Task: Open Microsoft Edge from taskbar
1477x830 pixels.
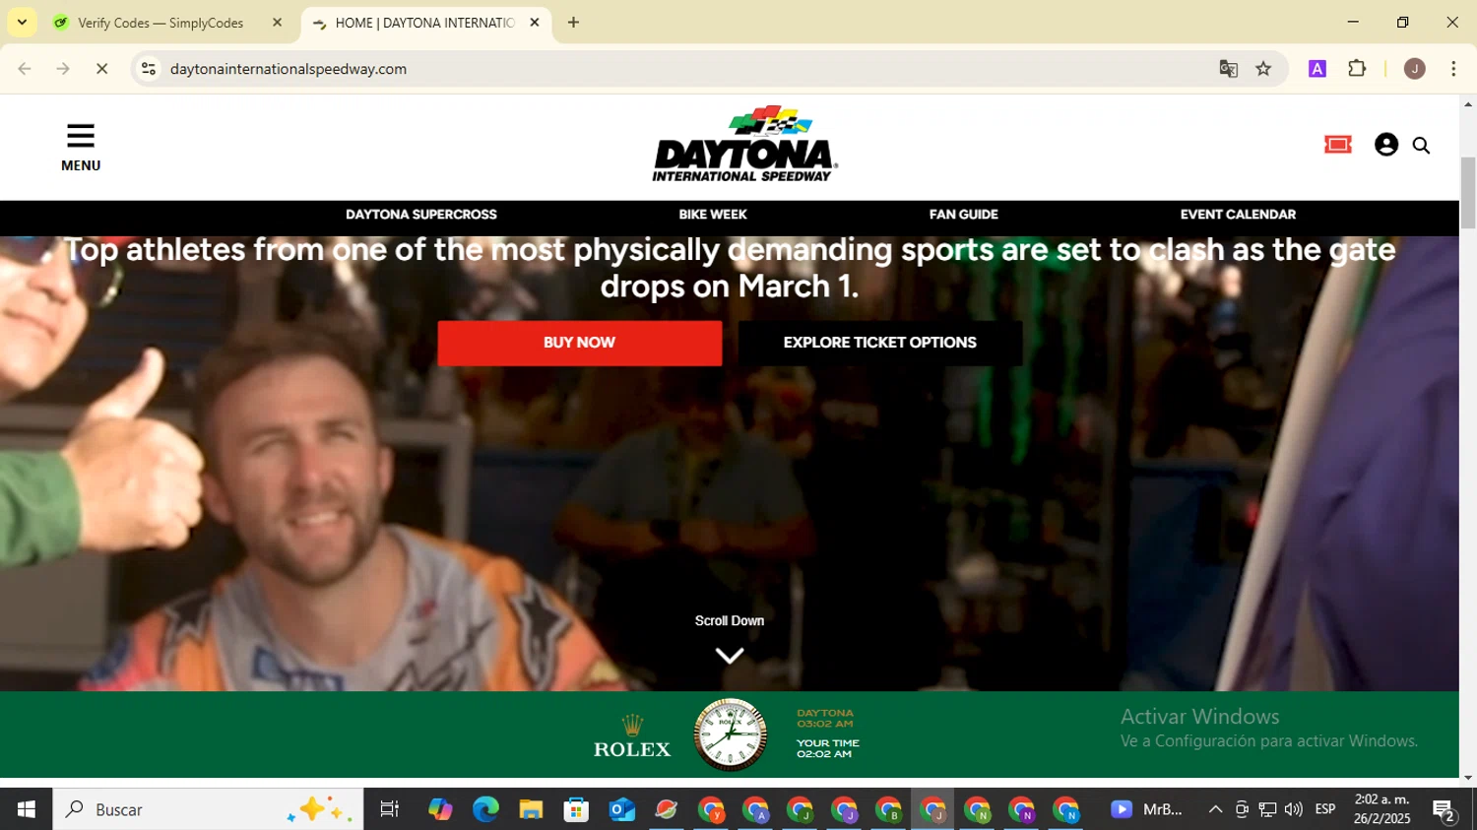Action: pos(485,809)
